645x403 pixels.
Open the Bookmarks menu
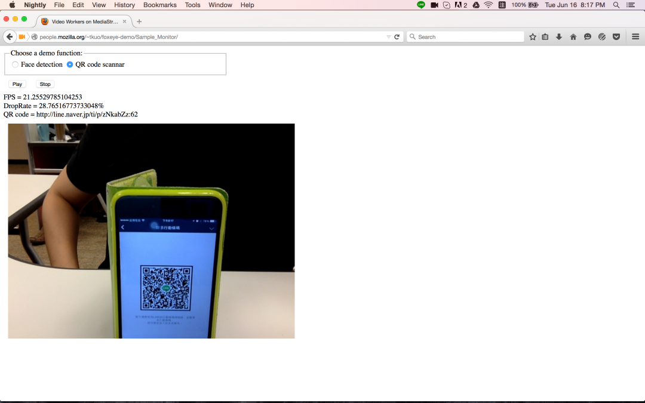tap(159, 5)
